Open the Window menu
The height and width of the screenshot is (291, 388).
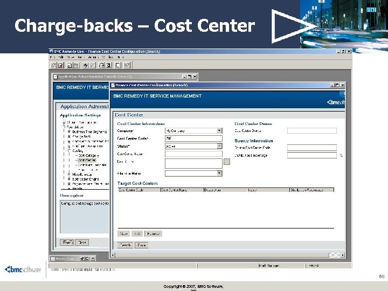pyautogui.click(x=108, y=57)
